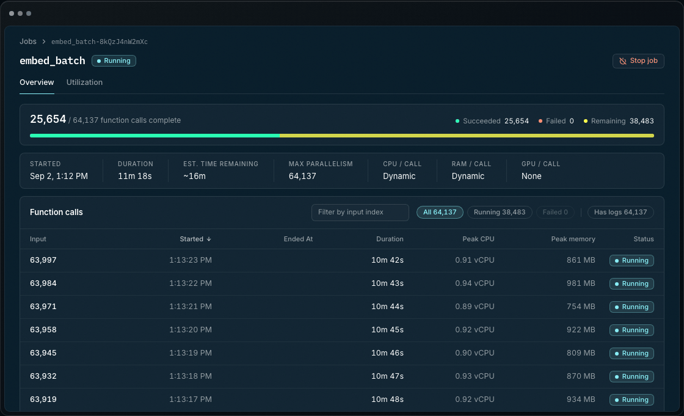Click the RAM / Call Dynamic value
Viewport: 684px width, 416px height.
[468, 176]
